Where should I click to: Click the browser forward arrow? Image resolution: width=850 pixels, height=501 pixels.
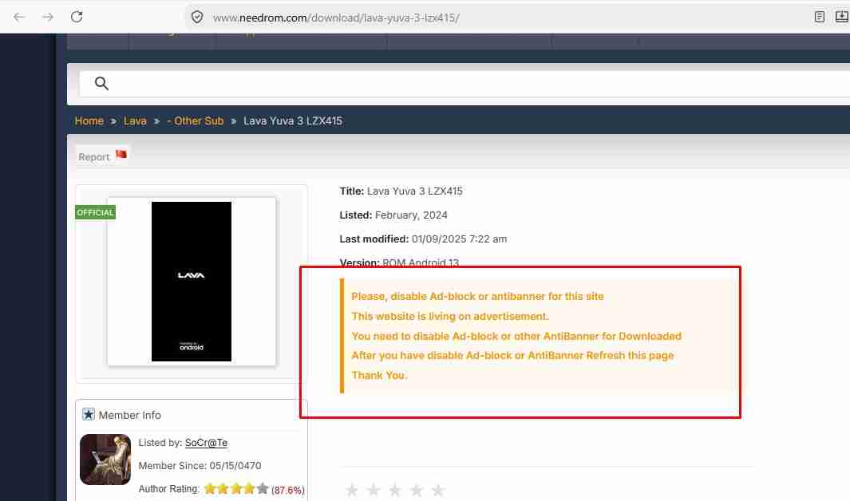(48, 18)
